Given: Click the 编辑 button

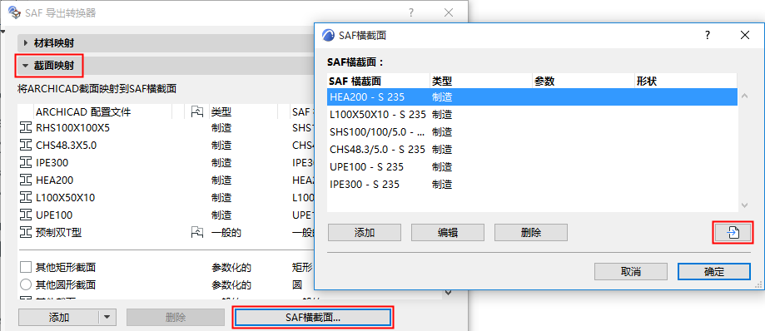Looking at the screenshot, I should coord(447,233).
